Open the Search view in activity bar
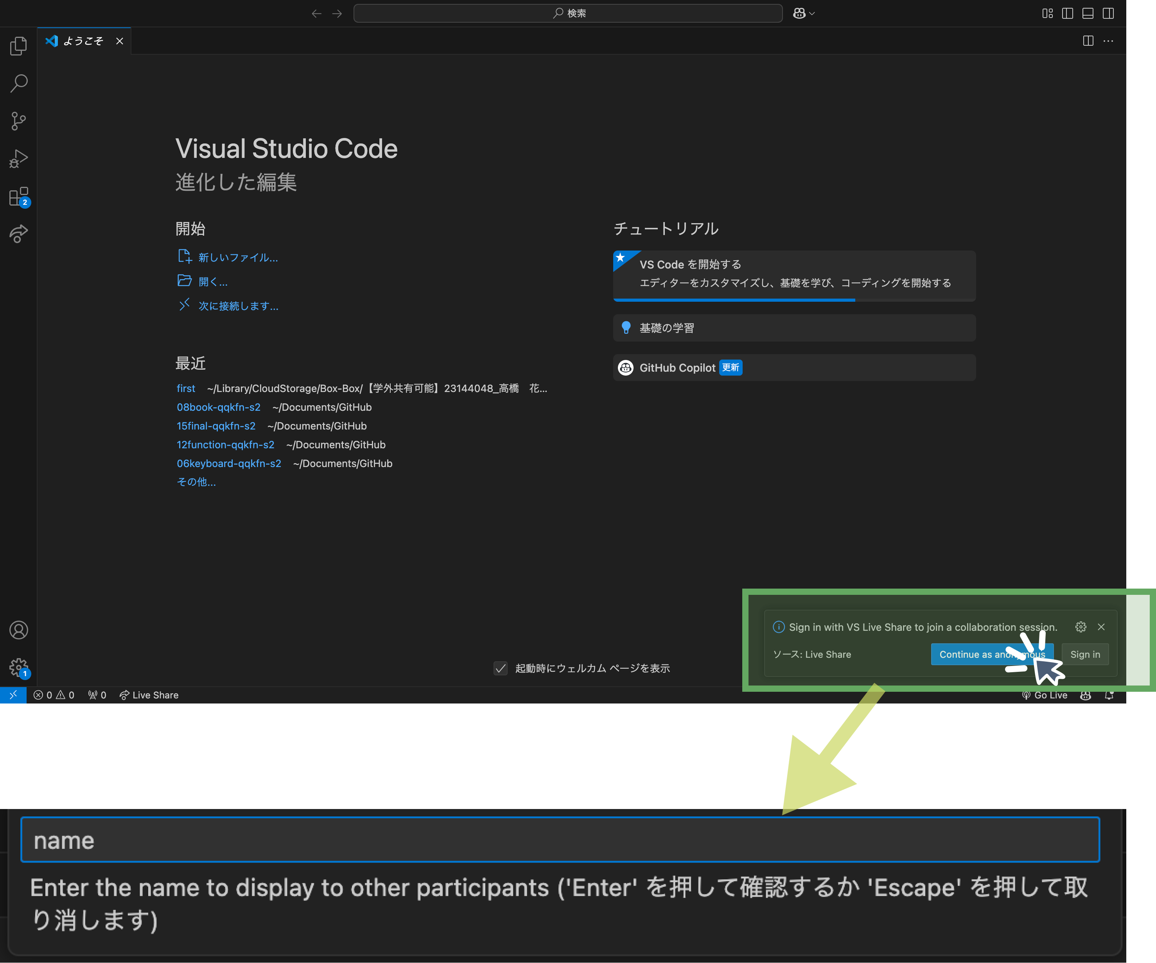 19,83
